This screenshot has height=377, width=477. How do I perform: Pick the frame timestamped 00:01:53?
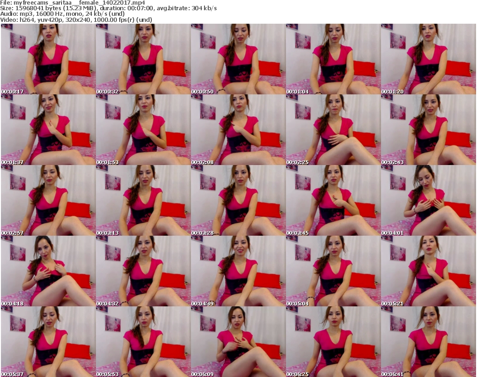tap(143, 130)
